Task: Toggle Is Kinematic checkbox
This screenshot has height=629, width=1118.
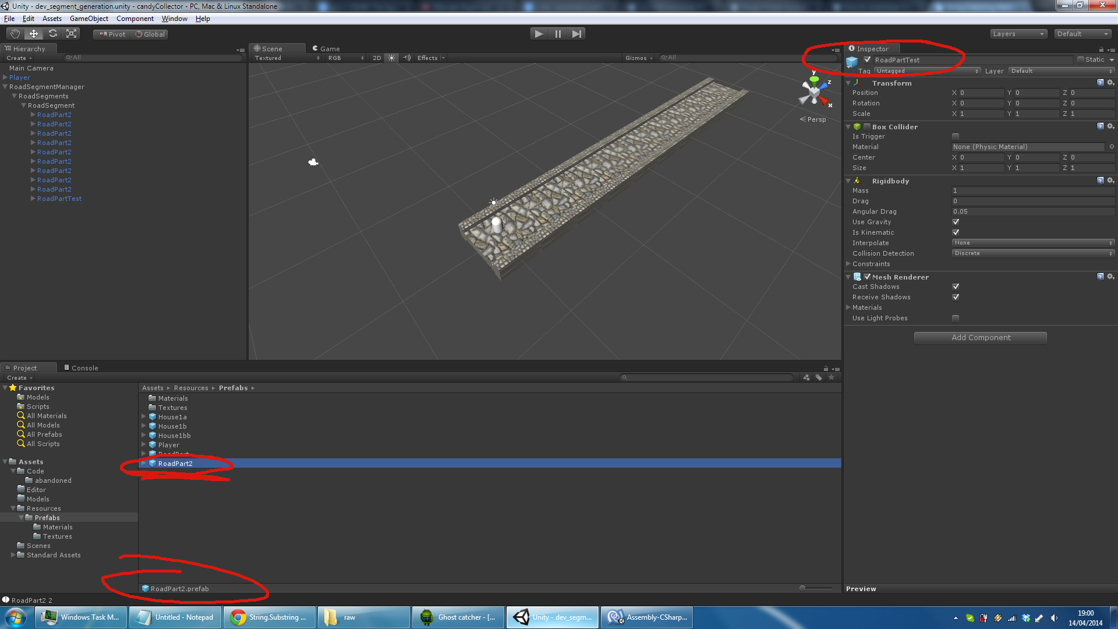Action: pos(956,232)
